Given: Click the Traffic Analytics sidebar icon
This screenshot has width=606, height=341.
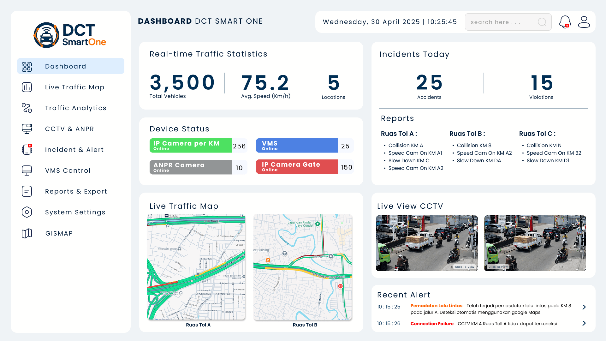Looking at the screenshot, I should (x=27, y=108).
